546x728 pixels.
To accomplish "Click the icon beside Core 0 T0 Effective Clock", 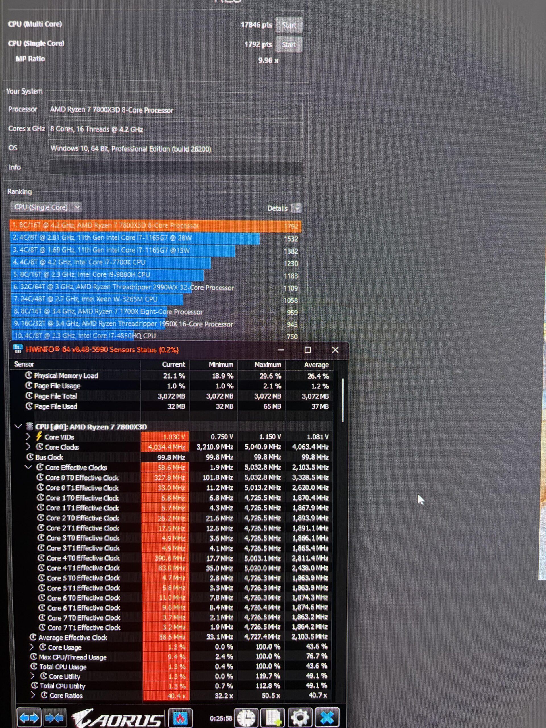I will tap(40, 477).
